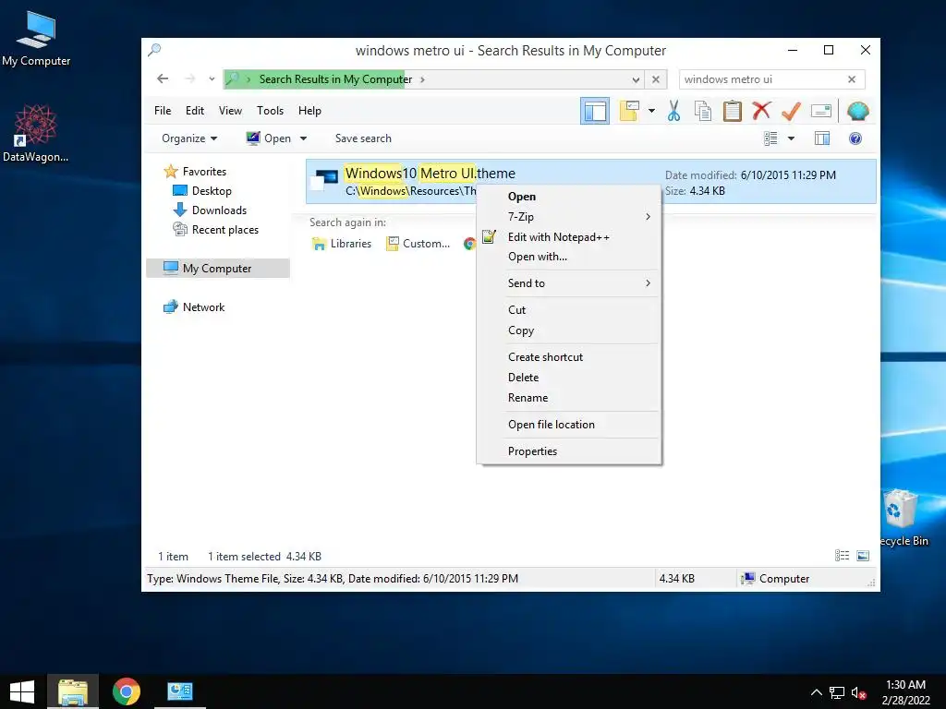Screen dimensions: 946x709
Task: Switch to details view icon in status area
Action: [842, 556]
